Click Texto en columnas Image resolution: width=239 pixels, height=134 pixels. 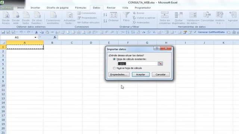[x=165, y=18]
